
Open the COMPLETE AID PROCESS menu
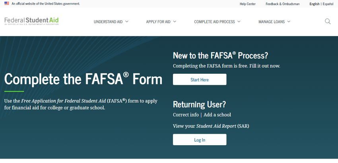pyautogui.click(x=214, y=22)
